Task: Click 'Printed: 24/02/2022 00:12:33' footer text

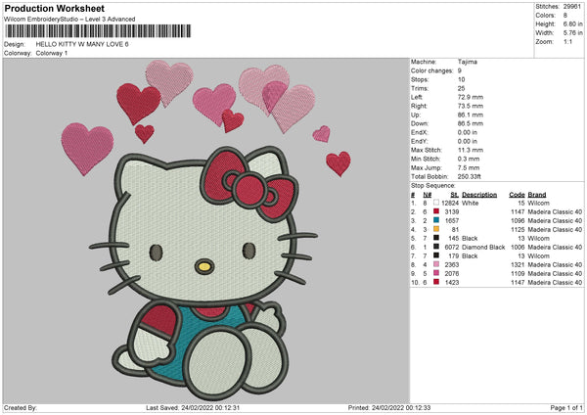Action: pos(389,408)
